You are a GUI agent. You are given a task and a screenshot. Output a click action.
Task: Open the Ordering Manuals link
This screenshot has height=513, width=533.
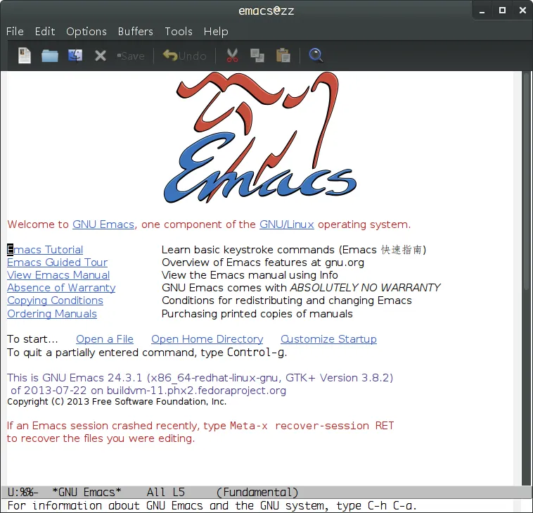pos(52,314)
